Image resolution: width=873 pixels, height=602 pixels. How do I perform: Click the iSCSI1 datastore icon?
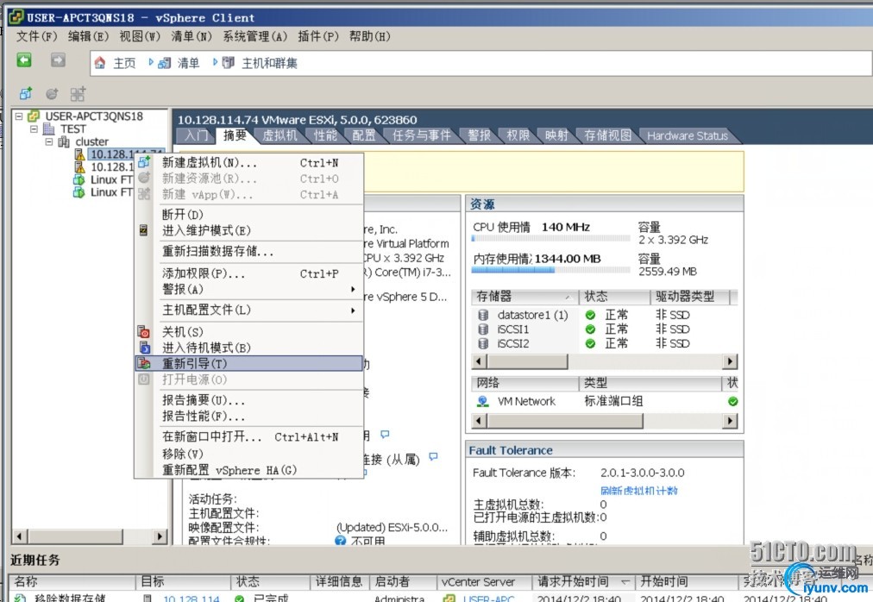[483, 329]
